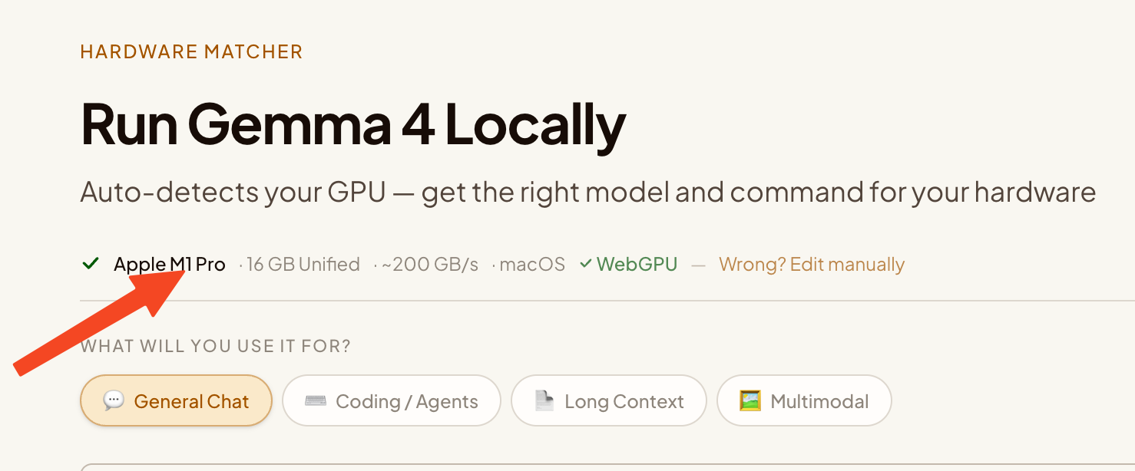The width and height of the screenshot is (1135, 471).
Task: Click the green checkmark before WebGPU
Action: coord(586,264)
